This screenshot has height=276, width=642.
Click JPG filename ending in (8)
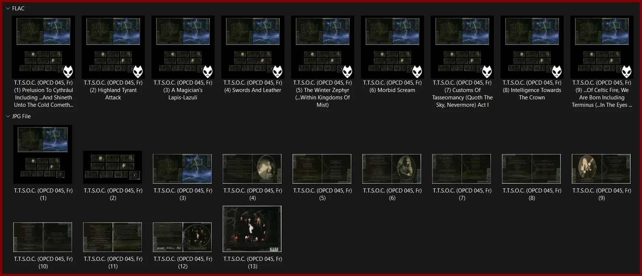point(532,194)
